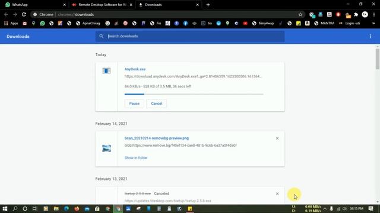Screen dimensions: 380x213
Task: Open the Chrome profile avatar
Action: [365, 14]
